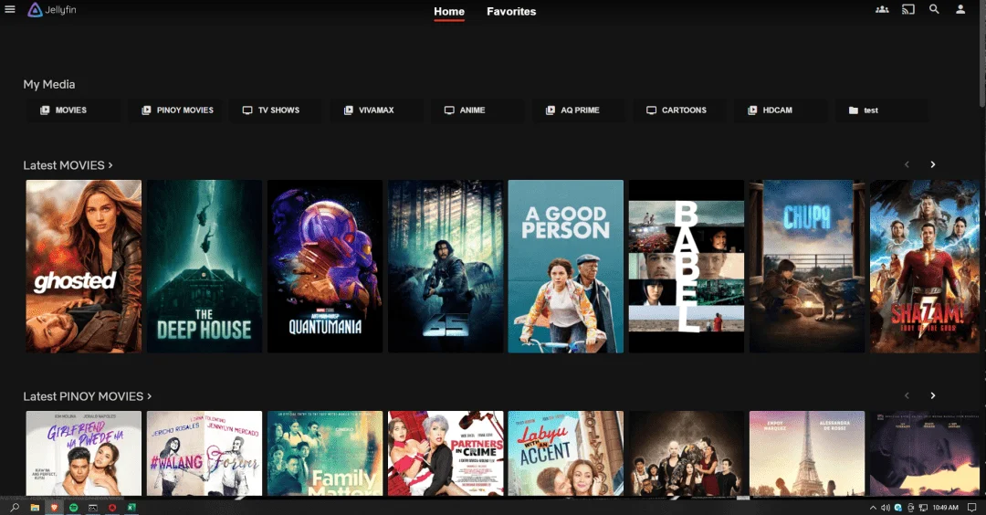This screenshot has height=515, width=986.
Task: Click the page vertical scrollbar
Action: (983, 54)
